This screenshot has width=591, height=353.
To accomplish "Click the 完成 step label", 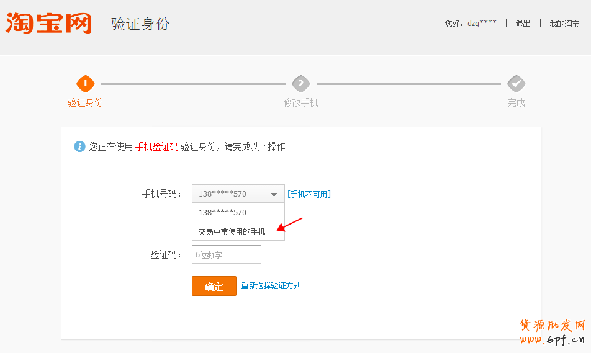I will tap(516, 102).
